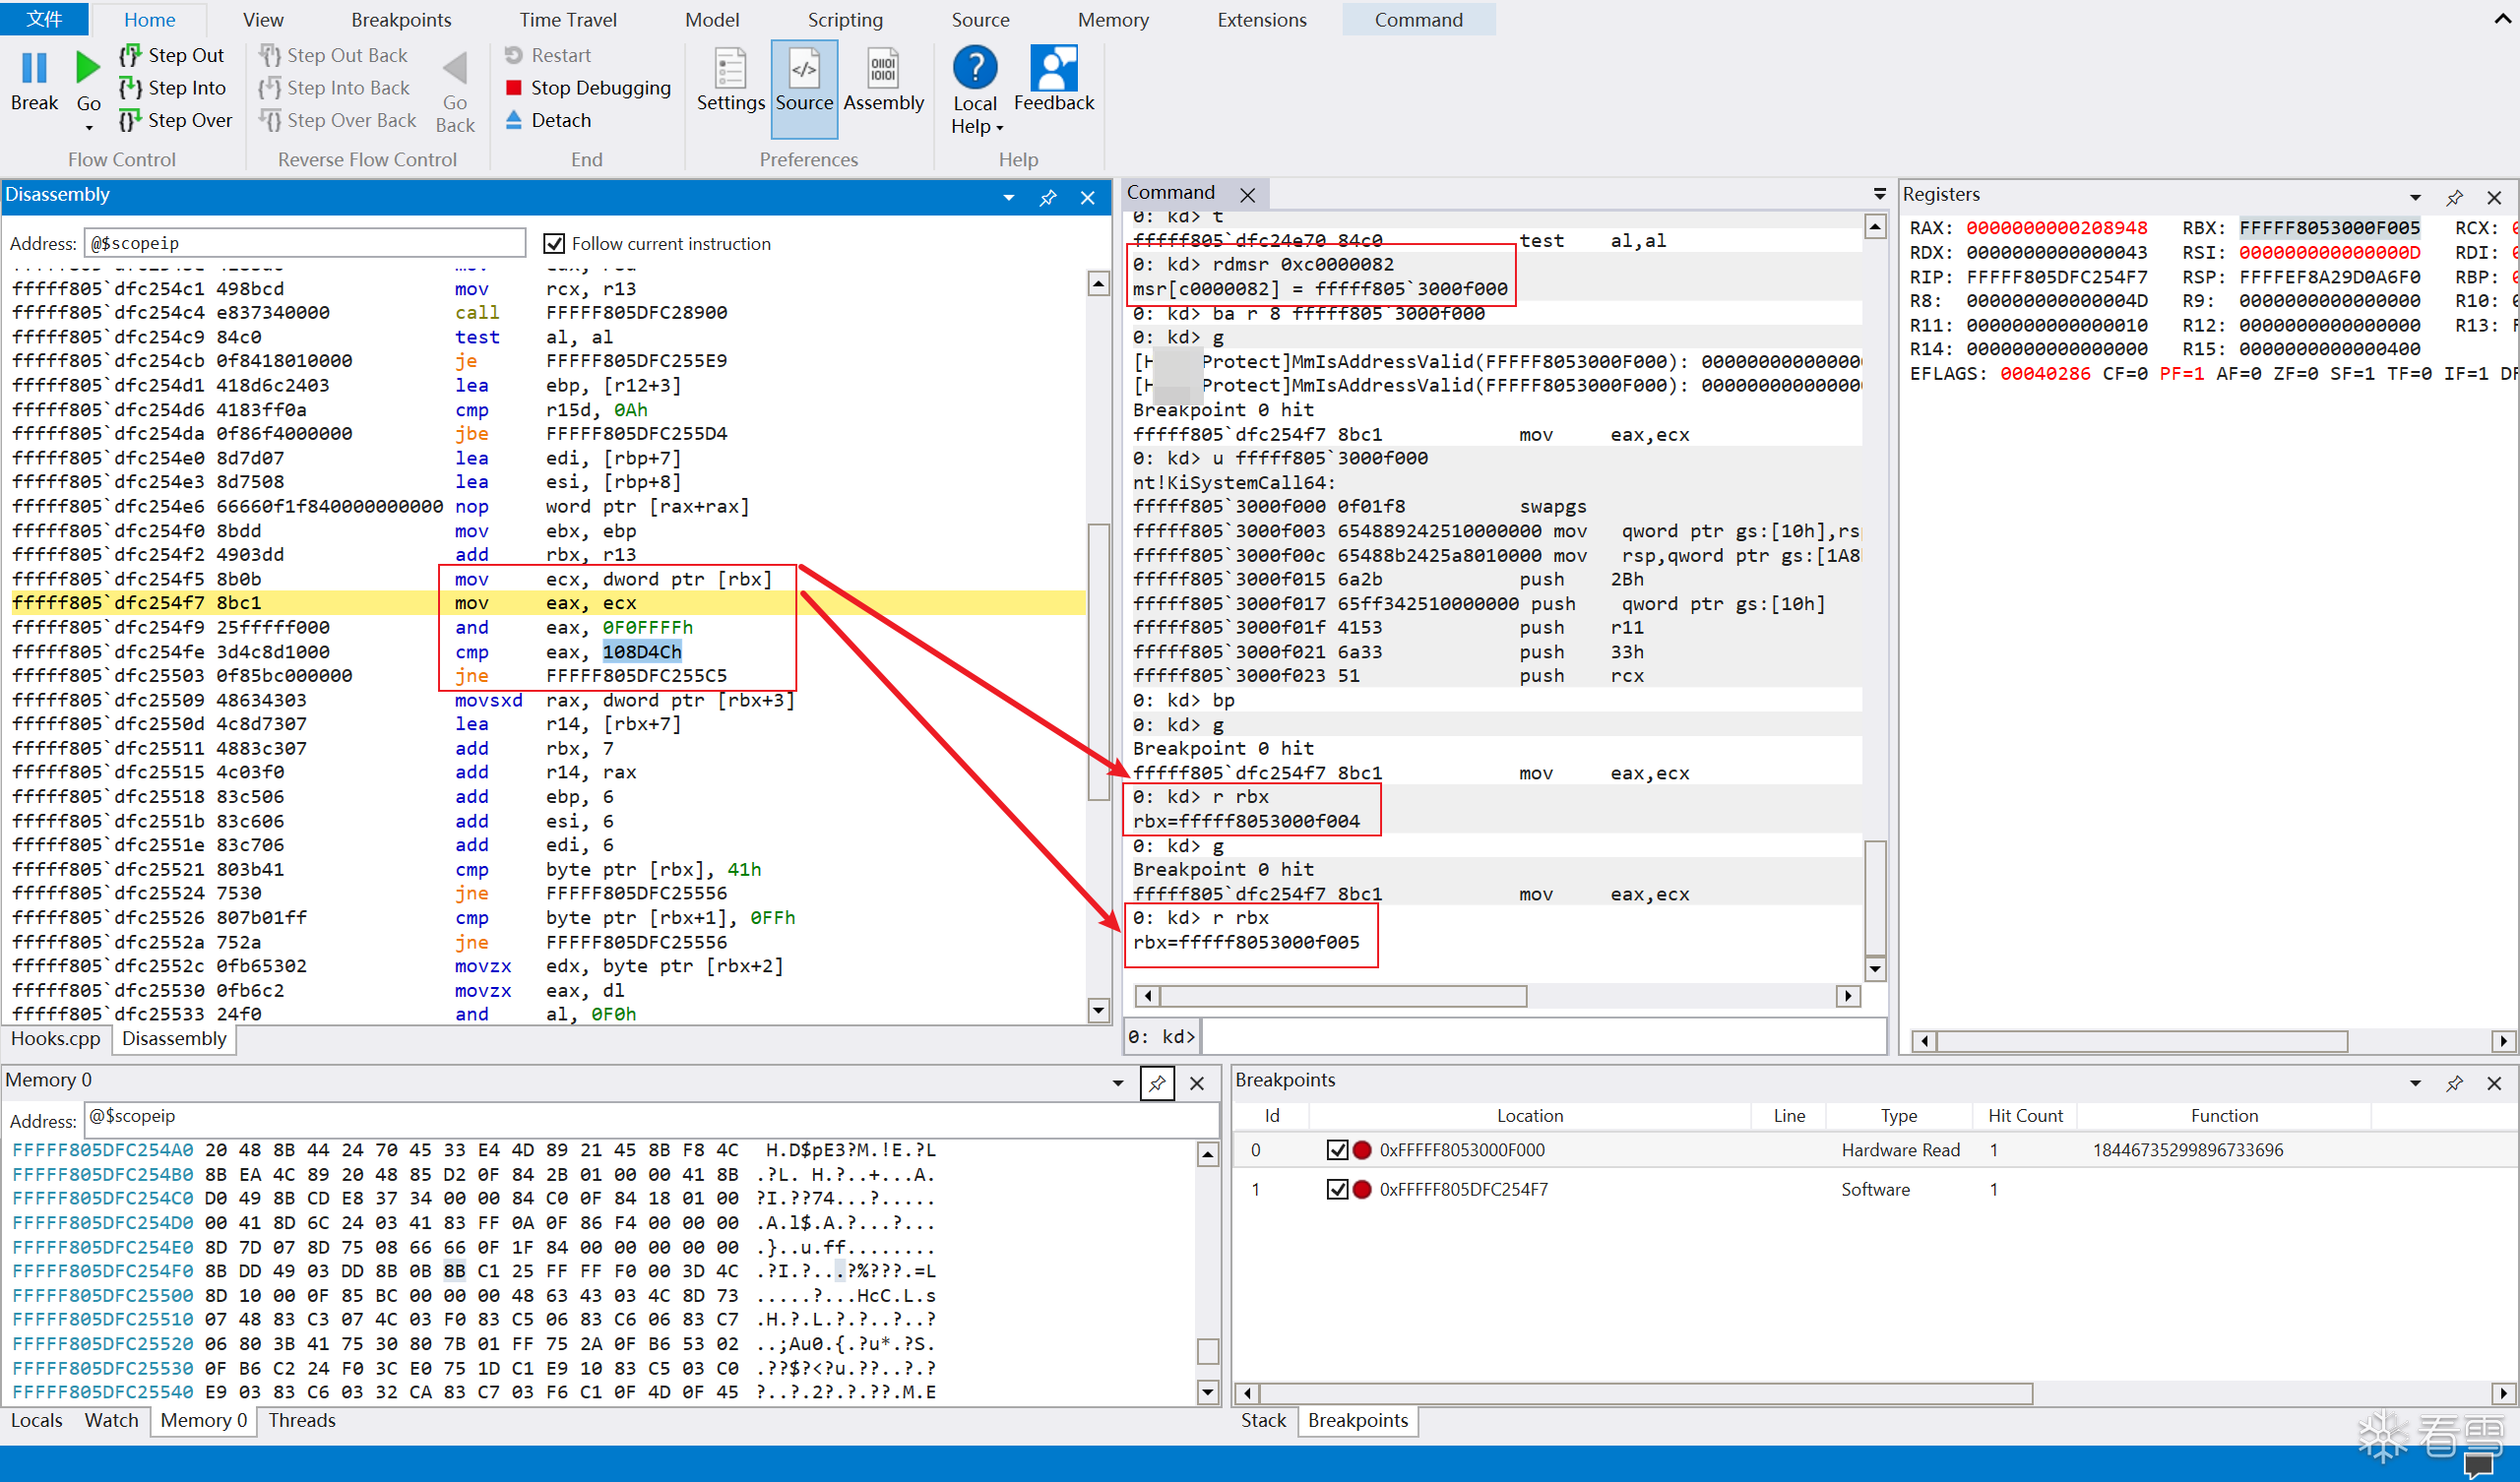Disable breakpoint 1 software checkbox

click(x=1336, y=1189)
